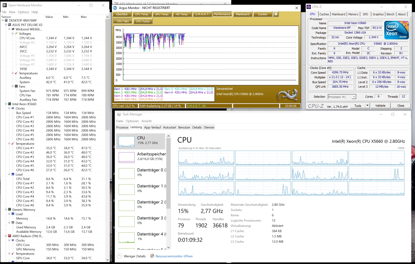Click the DESKTOP-BBA76MF computer icon in tree

[x=6, y=20]
